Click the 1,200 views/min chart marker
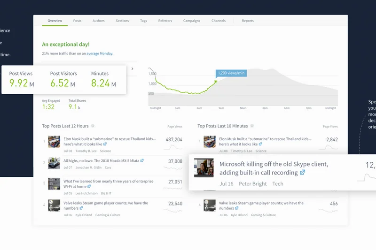 (x=216, y=82)
